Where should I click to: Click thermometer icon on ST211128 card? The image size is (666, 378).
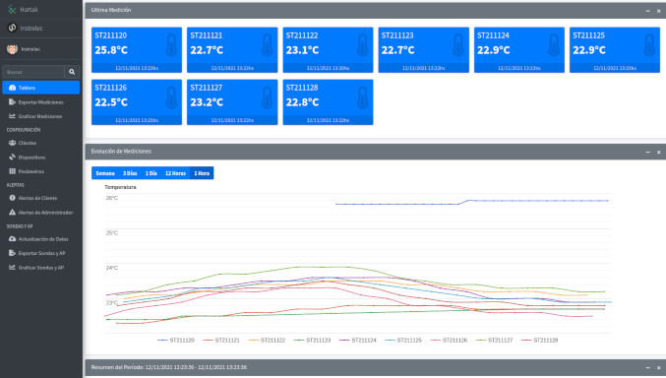(362, 97)
